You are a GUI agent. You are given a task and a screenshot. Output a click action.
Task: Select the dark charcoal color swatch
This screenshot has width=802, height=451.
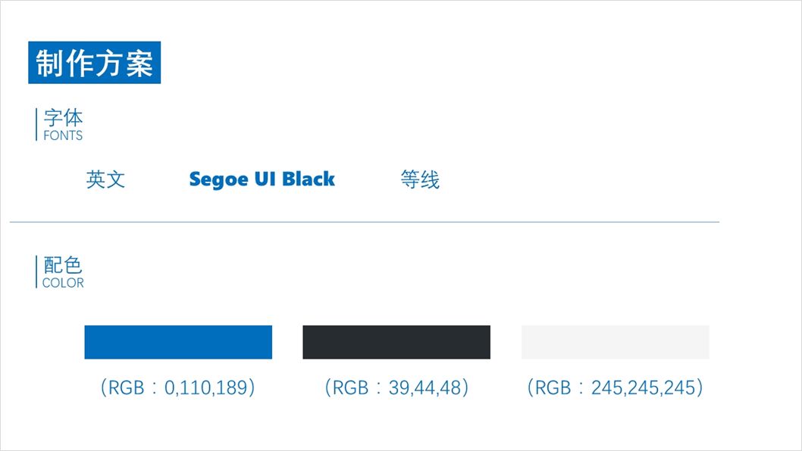pos(396,342)
